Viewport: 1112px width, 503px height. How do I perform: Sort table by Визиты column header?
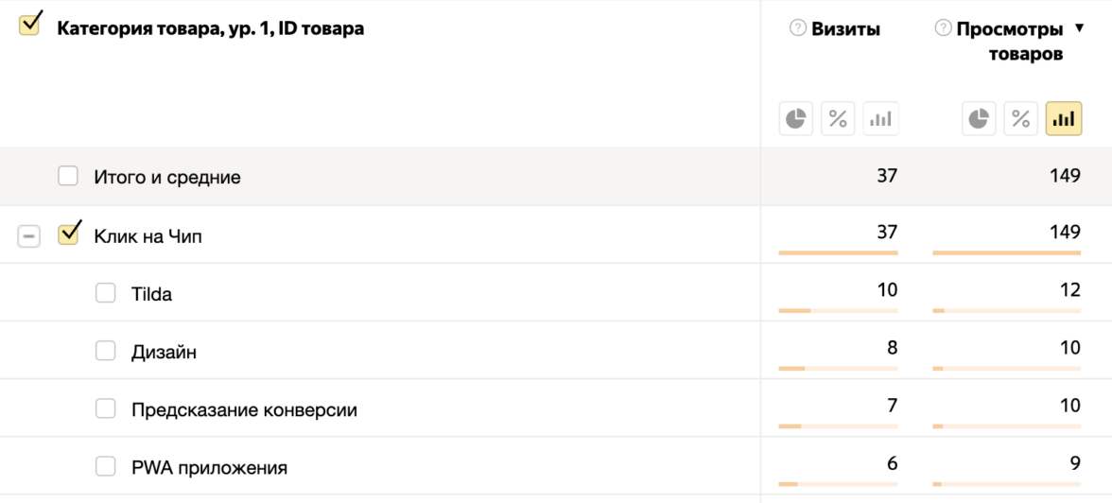[845, 29]
